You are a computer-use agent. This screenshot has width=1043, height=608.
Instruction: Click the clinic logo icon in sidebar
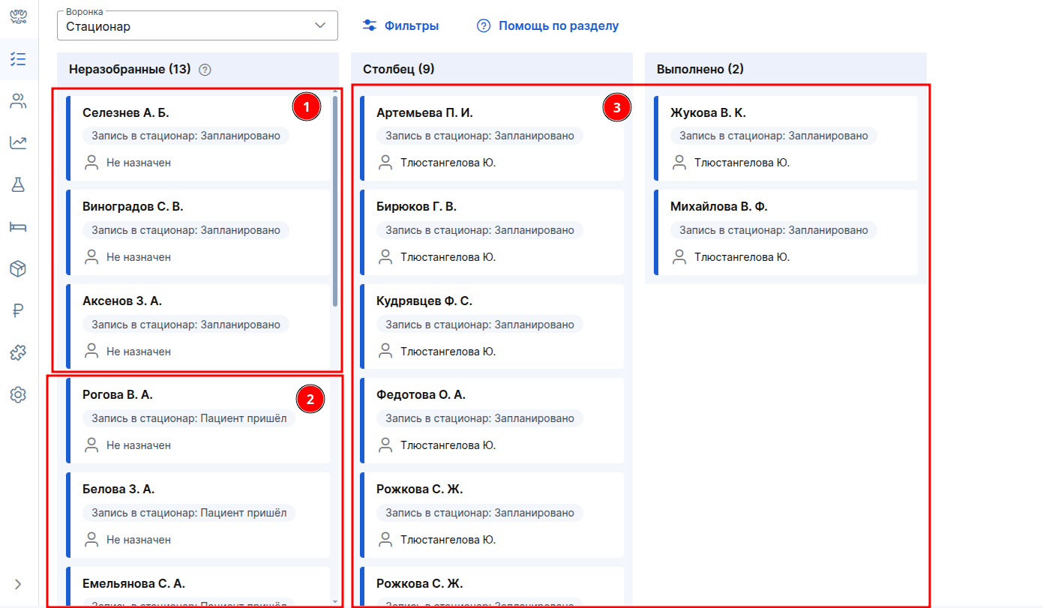pyautogui.click(x=19, y=16)
